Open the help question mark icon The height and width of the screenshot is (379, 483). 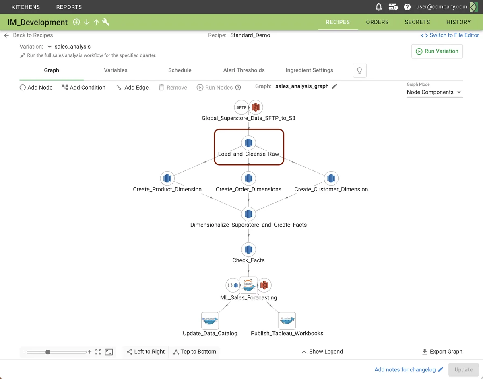[407, 7]
